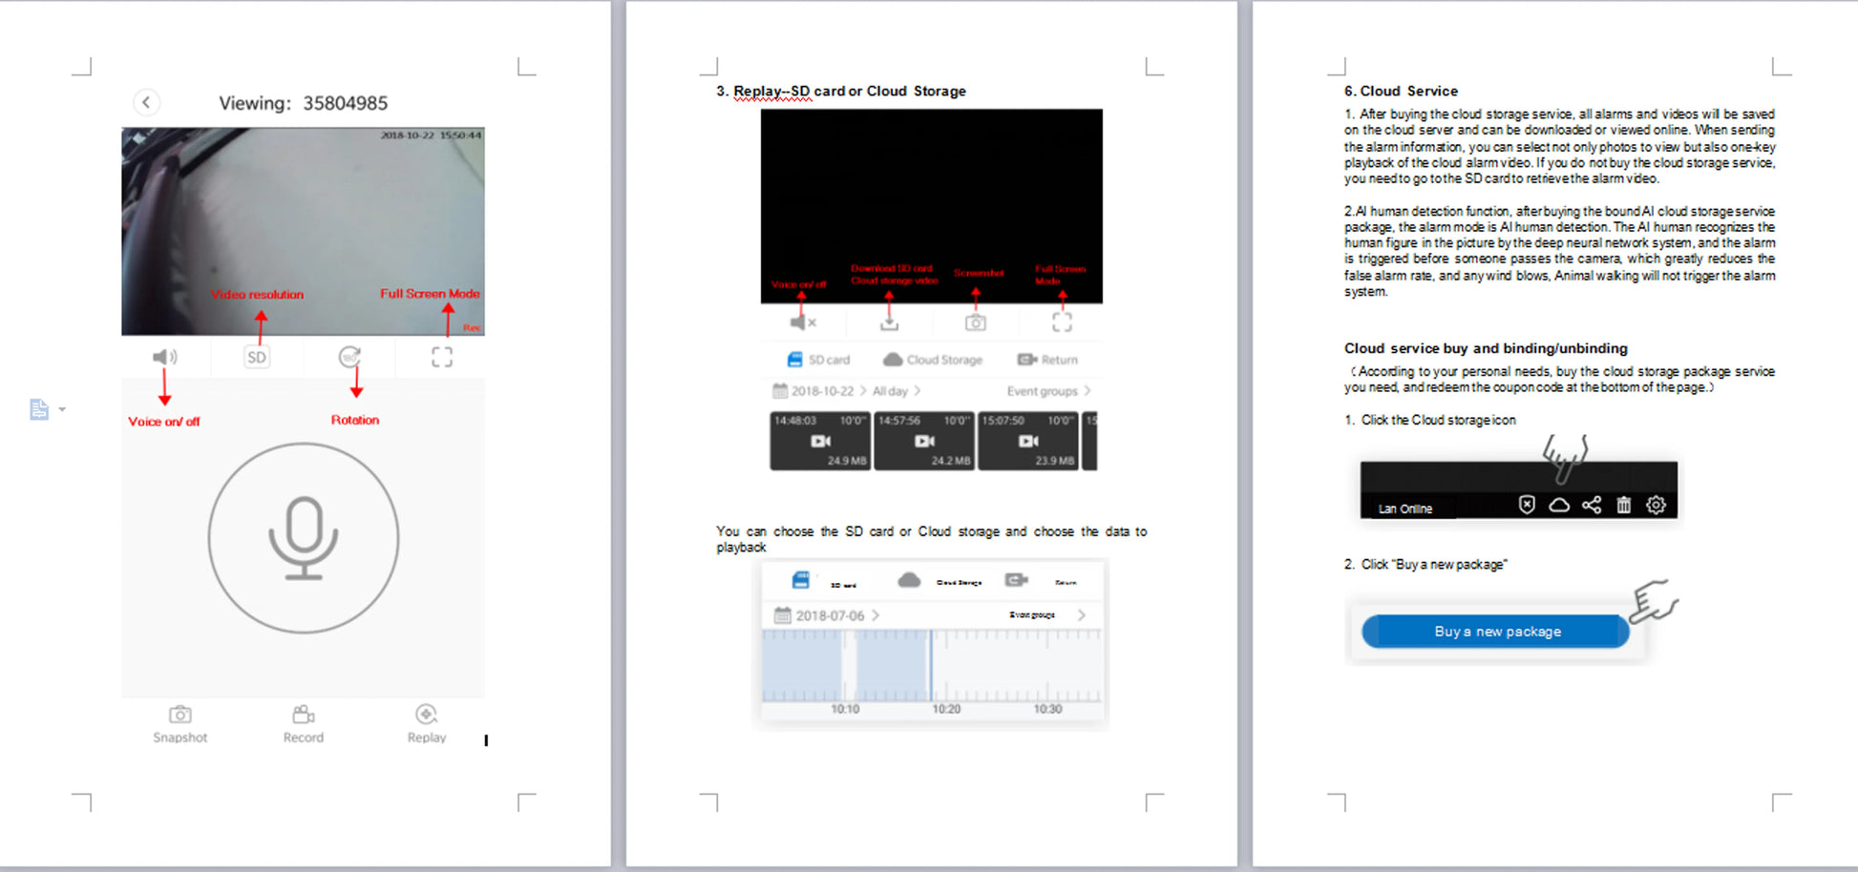
Task: Start recording with the Record icon
Action: tap(303, 723)
